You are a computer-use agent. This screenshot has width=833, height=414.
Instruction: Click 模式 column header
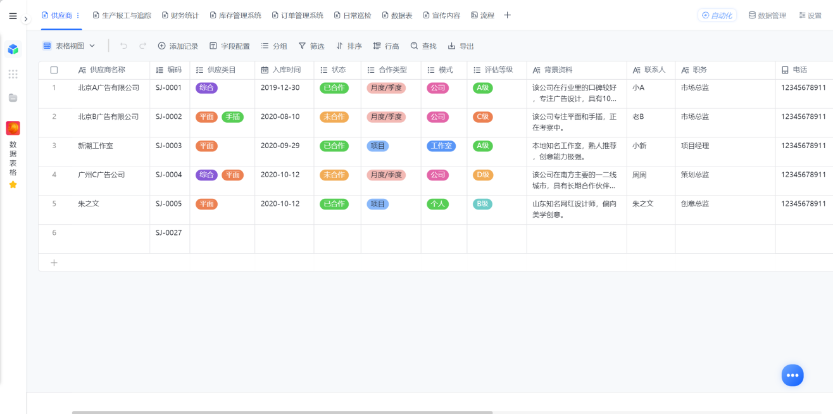tap(444, 70)
